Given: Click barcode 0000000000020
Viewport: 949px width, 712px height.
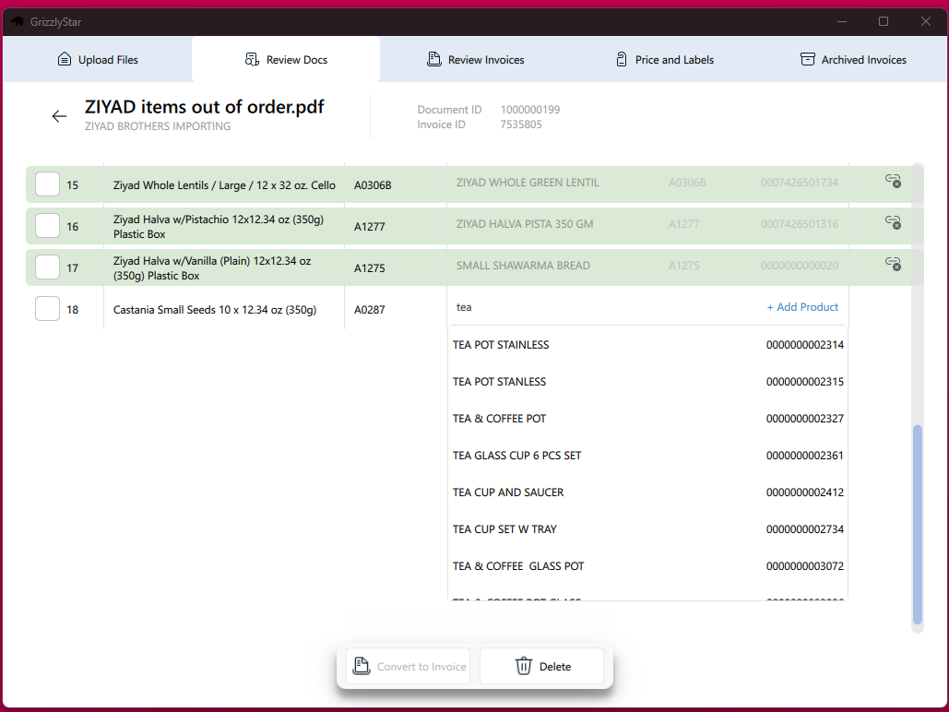Looking at the screenshot, I should 800,266.
